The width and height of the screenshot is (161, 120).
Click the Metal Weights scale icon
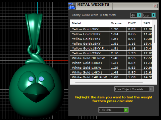point(72,6)
